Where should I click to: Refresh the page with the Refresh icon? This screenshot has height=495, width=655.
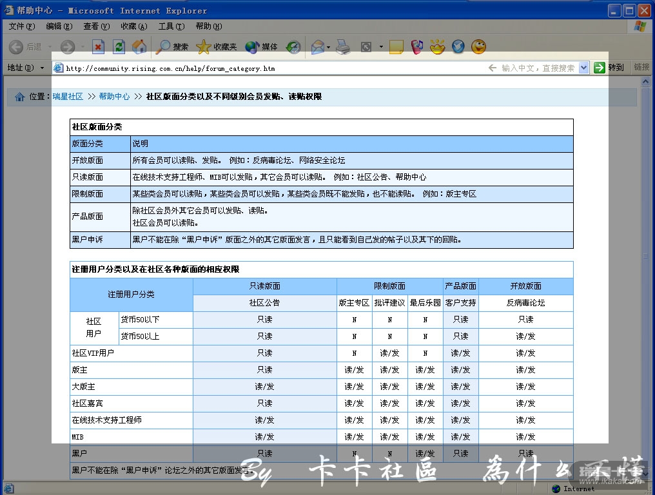[x=119, y=47]
